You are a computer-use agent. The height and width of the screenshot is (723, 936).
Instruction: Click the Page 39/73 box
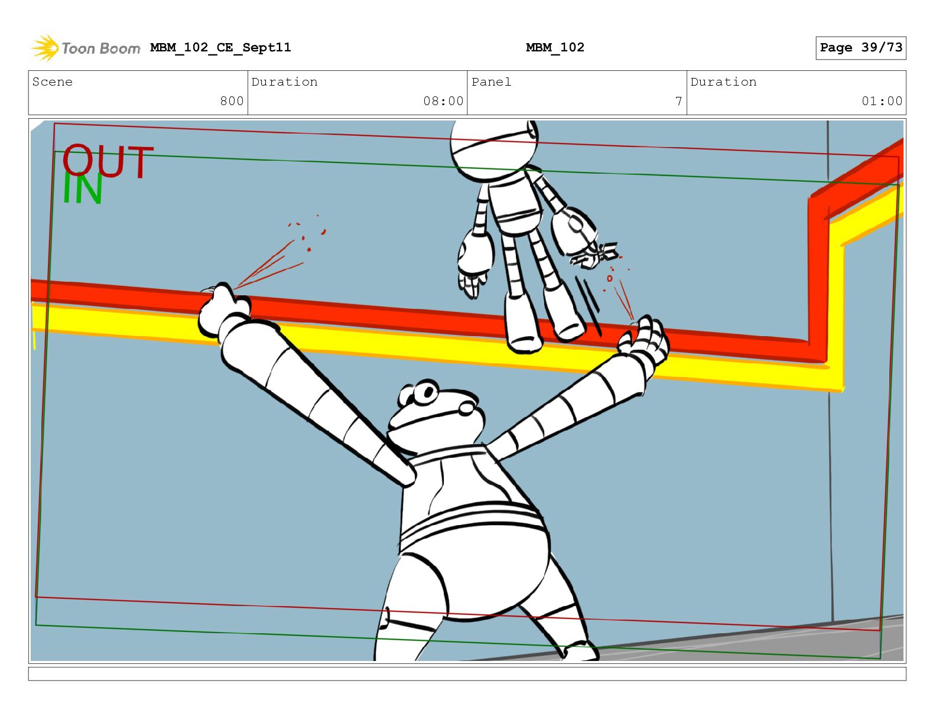[x=861, y=48]
